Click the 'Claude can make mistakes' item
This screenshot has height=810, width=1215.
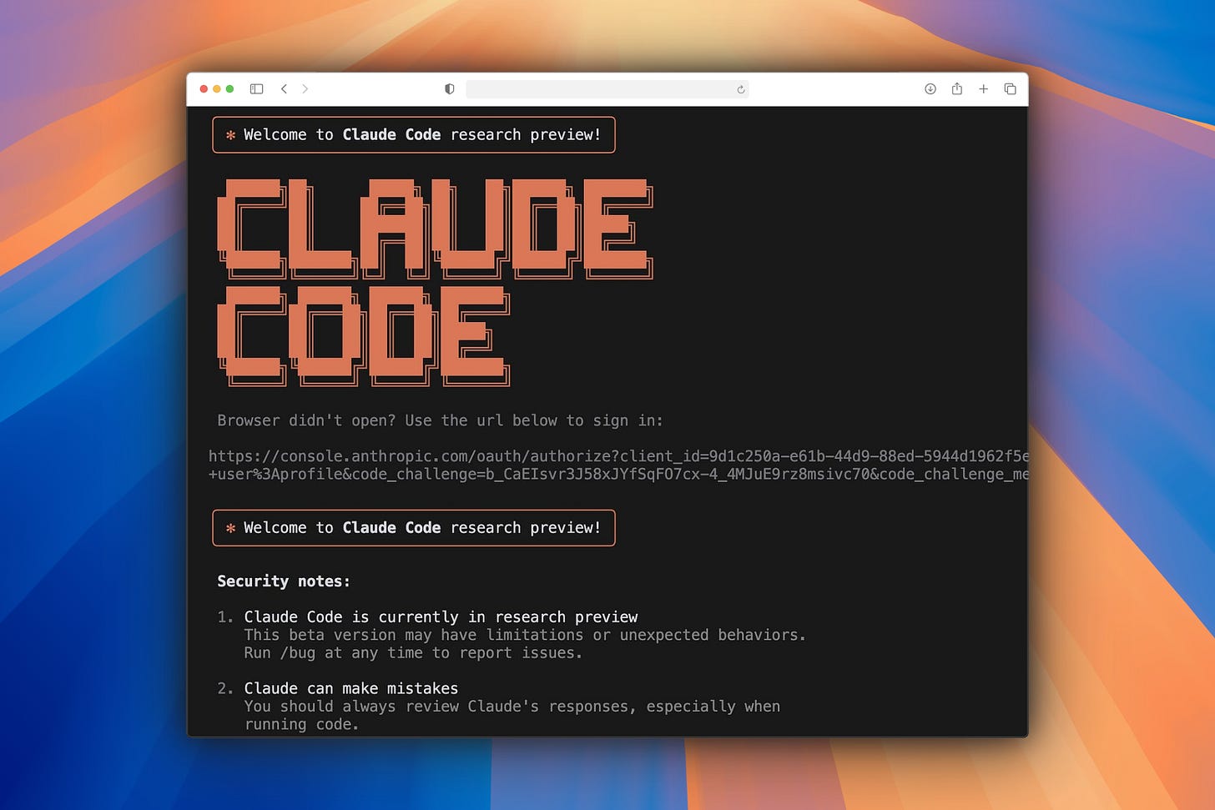(x=350, y=688)
